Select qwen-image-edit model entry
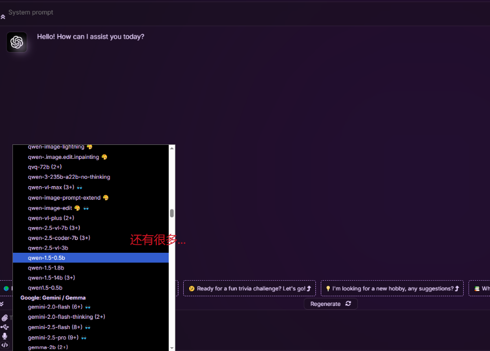 (50, 208)
